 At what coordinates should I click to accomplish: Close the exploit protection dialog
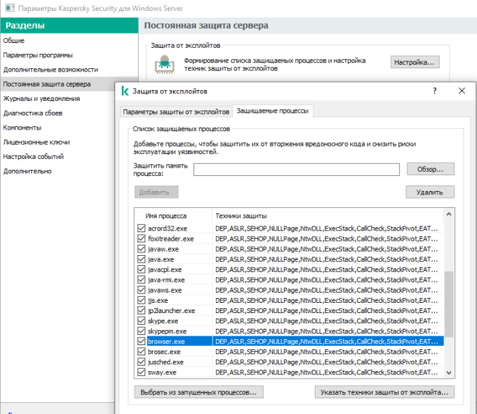click(x=462, y=91)
